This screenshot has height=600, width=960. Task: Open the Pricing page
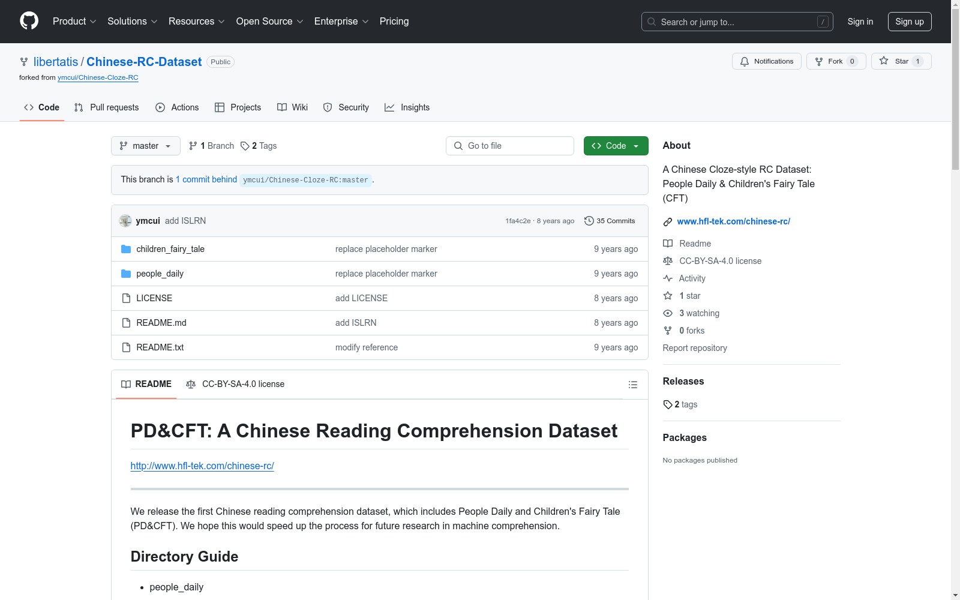coord(394,22)
